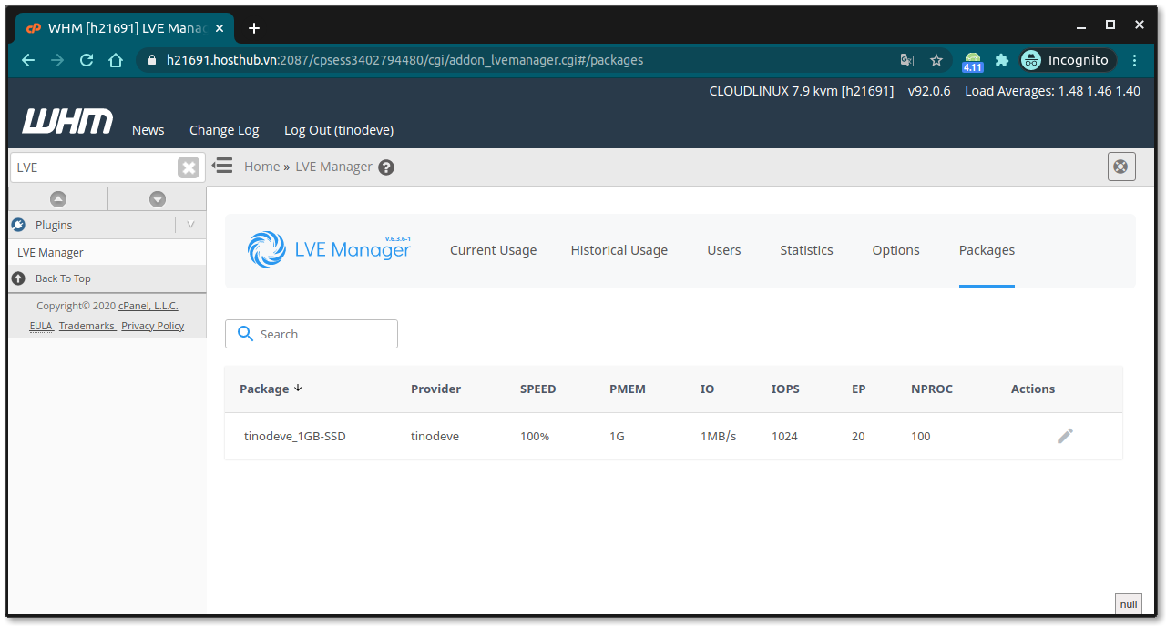This screenshot has width=1166, height=626.
Task: Click the Provider column header
Action: [x=435, y=389]
